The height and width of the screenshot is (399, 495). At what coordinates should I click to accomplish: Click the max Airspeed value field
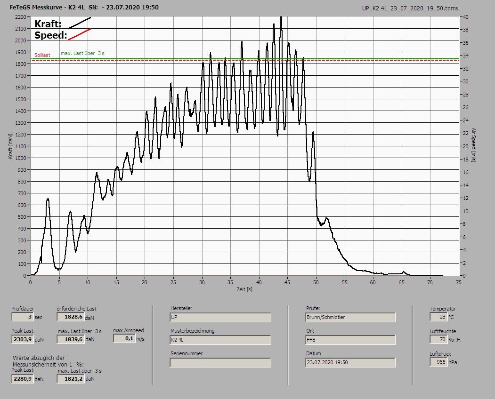[124, 338]
